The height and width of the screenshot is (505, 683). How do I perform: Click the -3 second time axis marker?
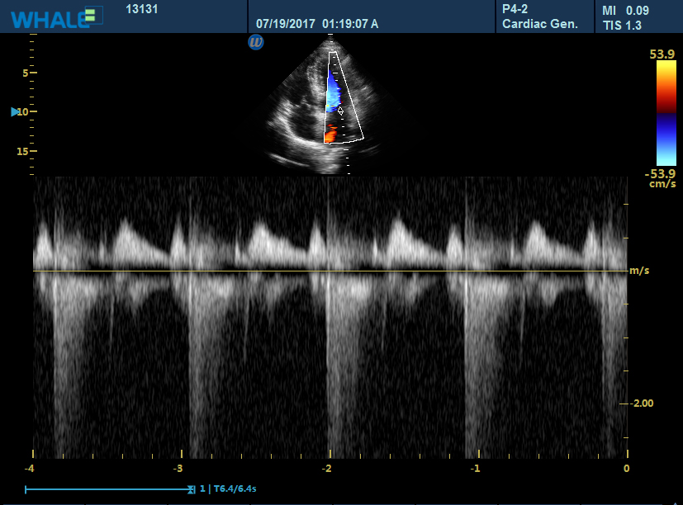[178, 468]
